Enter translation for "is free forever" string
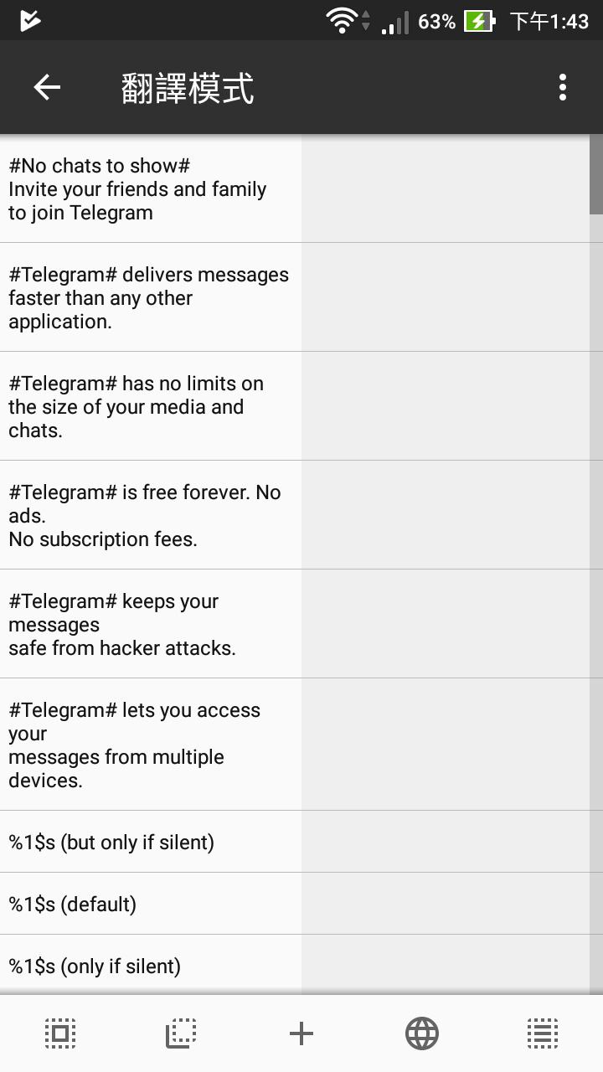Screen dimensions: 603x1072 click(x=446, y=515)
